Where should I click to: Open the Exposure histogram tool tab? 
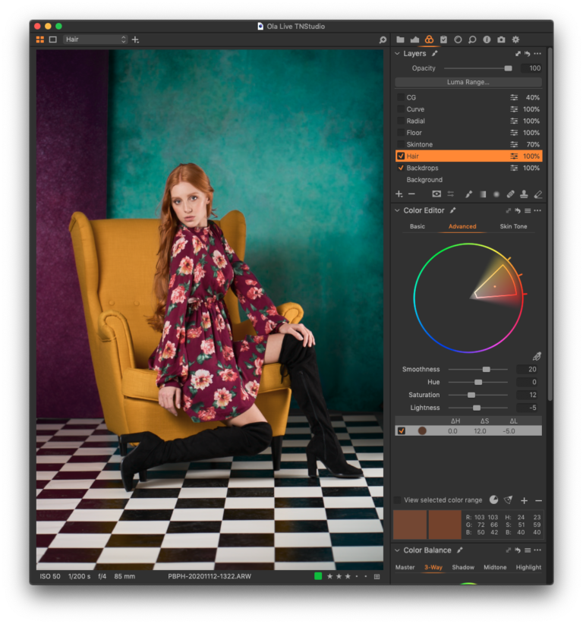pos(414,39)
